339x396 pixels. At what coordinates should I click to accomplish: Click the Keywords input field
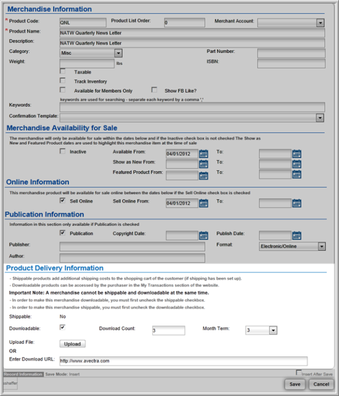[x=192, y=107]
